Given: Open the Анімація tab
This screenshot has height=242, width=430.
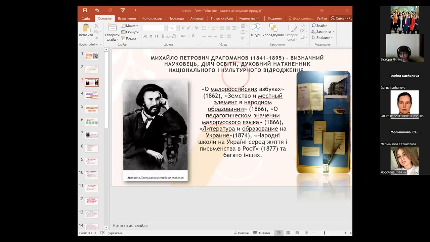Looking at the screenshot, I should tap(197, 18).
